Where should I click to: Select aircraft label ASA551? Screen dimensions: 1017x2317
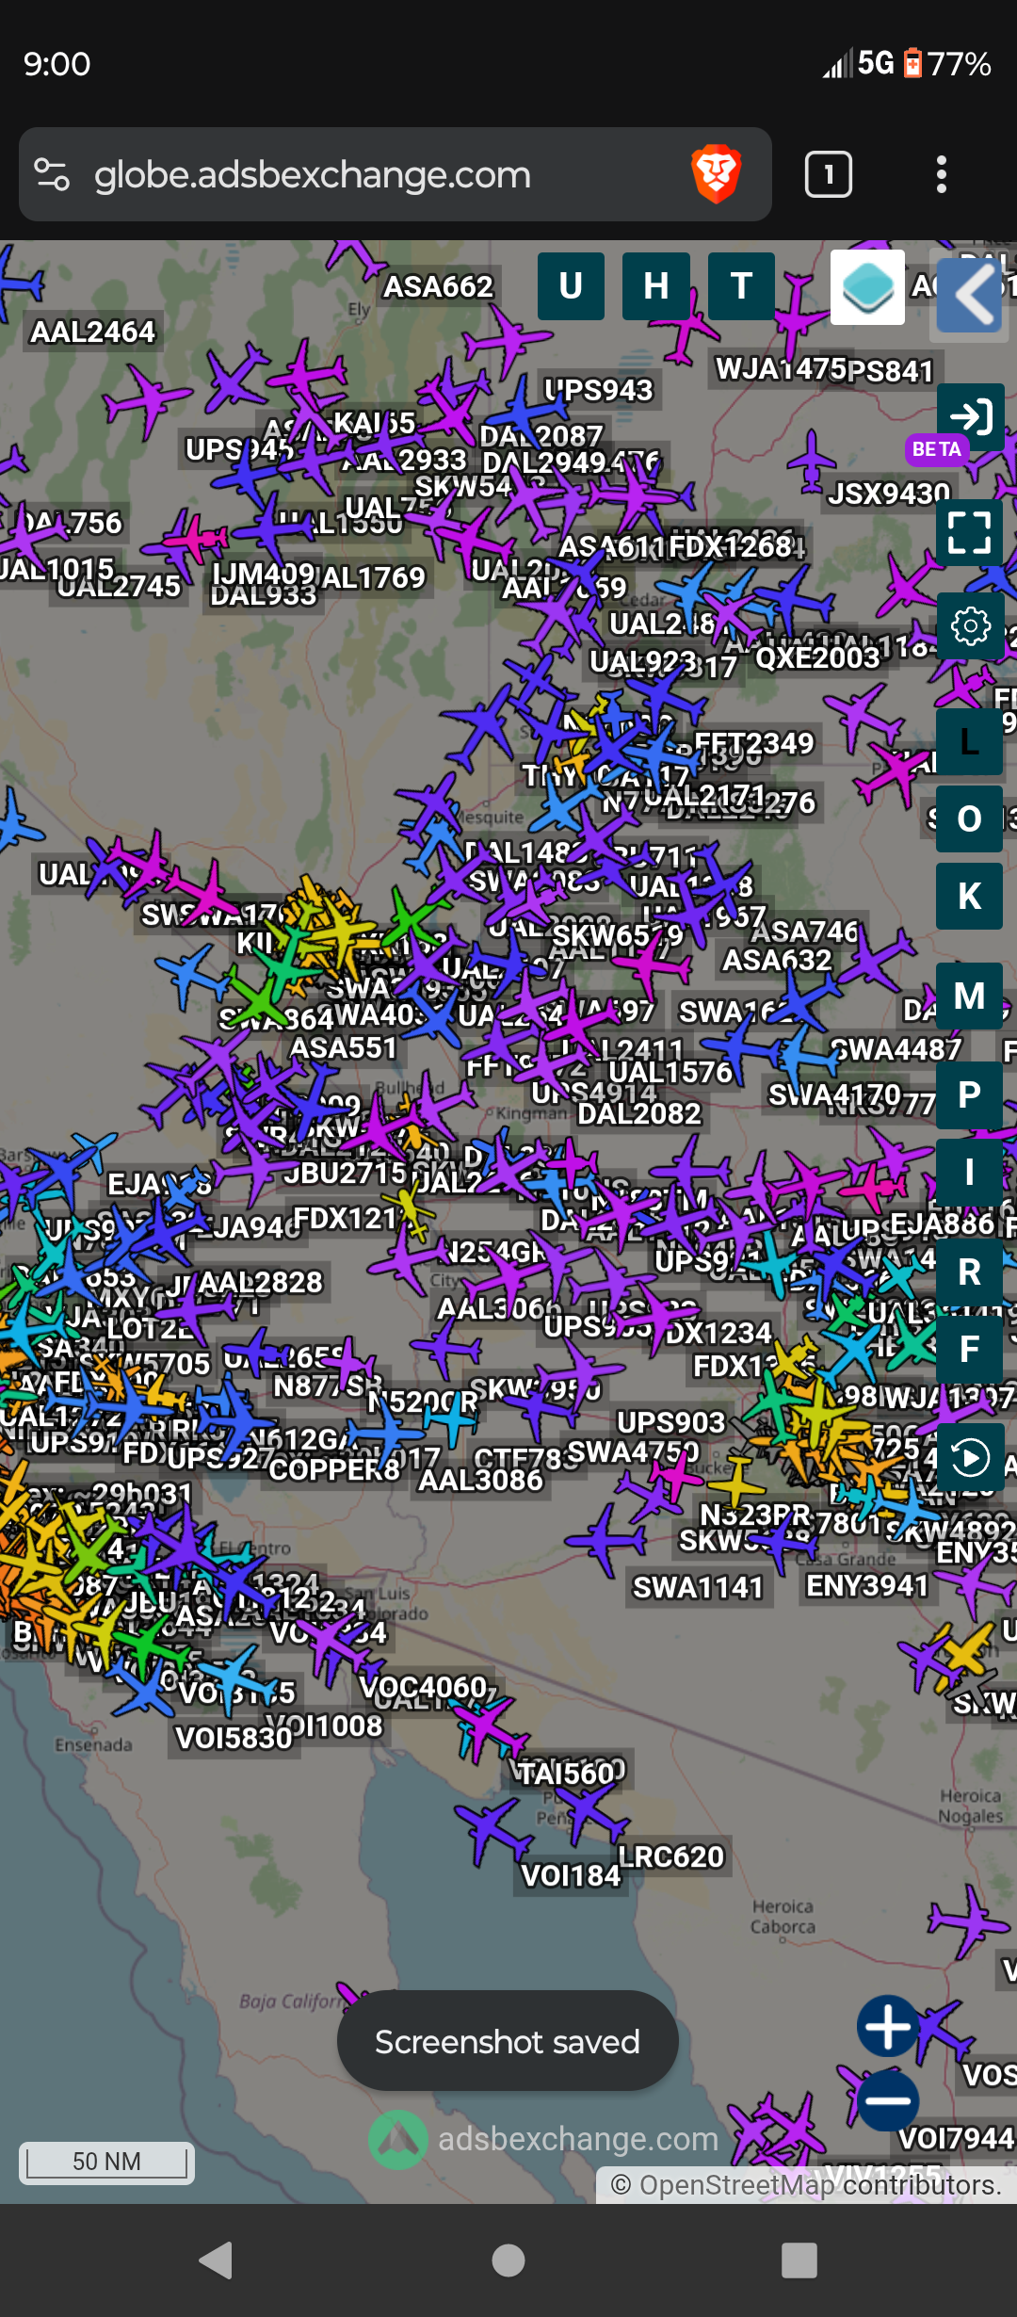(344, 1048)
